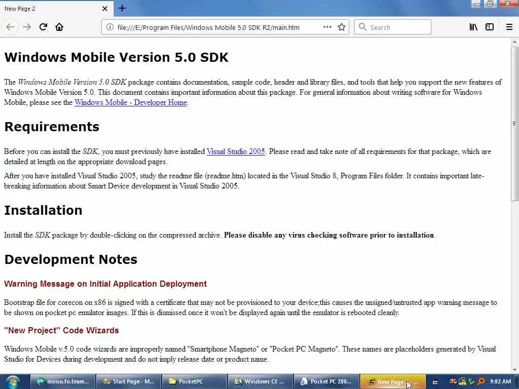519x389 pixels.
Task: Click the Installation heading
Action: point(43,210)
